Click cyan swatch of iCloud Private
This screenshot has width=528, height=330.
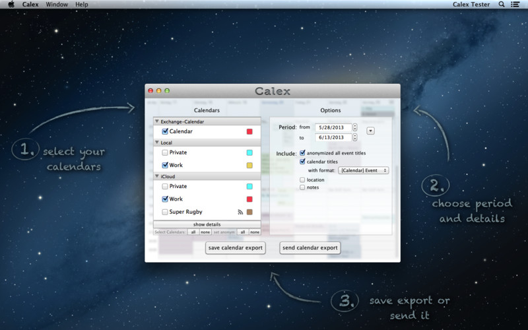pyautogui.click(x=249, y=186)
